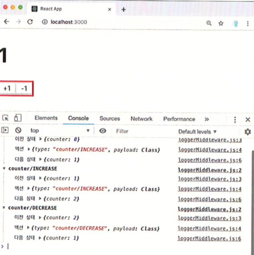Image resolution: width=254 pixels, height=255 pixels.
Task: Open loggerMiddleware.js:4 link on counter/DECREASE action row
Action: pyautogui.click(x=209, y=229)
